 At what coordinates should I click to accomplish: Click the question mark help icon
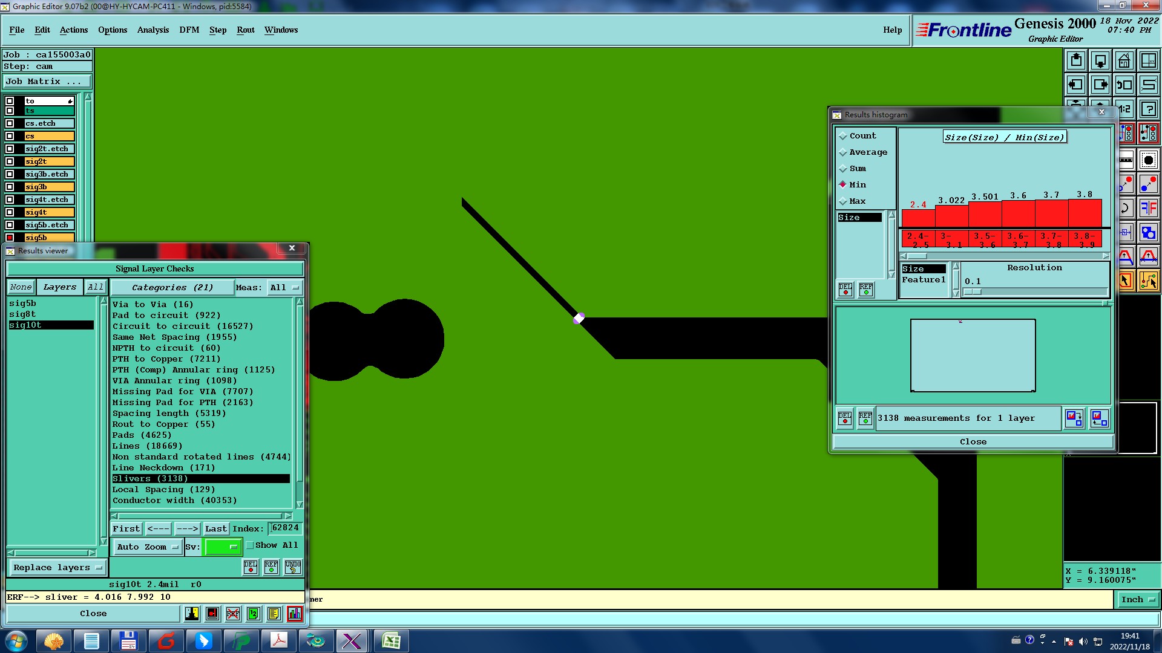pos(1148,109)
